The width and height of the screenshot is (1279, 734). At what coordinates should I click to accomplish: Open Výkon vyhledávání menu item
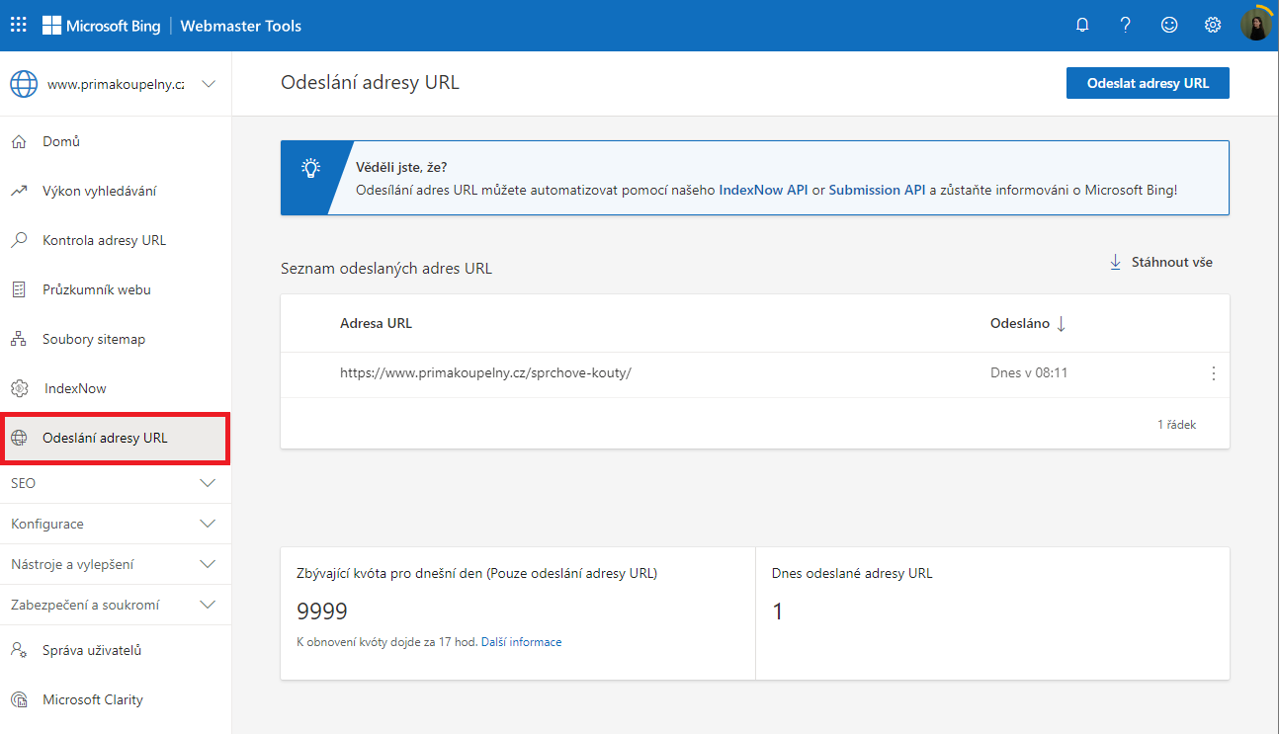(x=116, y=192)
